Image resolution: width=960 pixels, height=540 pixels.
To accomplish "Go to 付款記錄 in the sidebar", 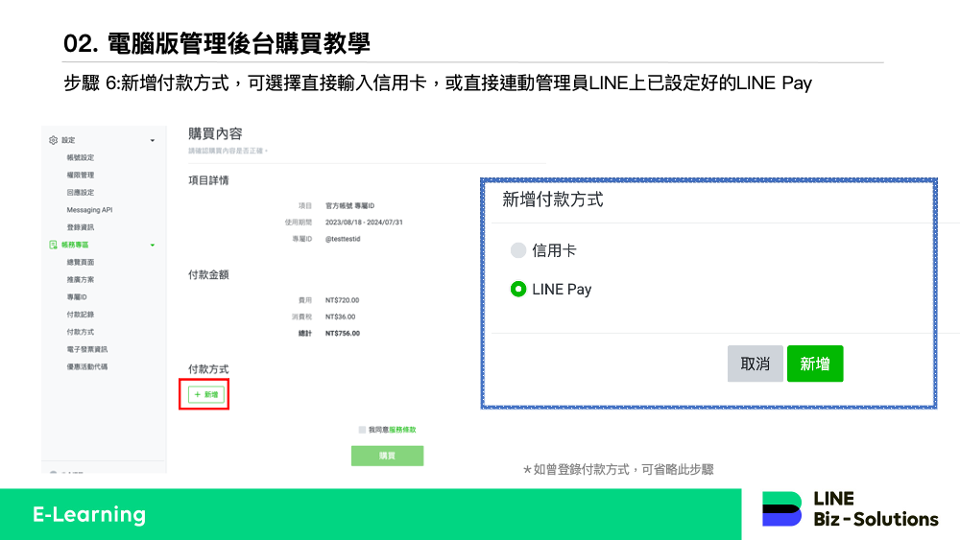I will [81, 315].
